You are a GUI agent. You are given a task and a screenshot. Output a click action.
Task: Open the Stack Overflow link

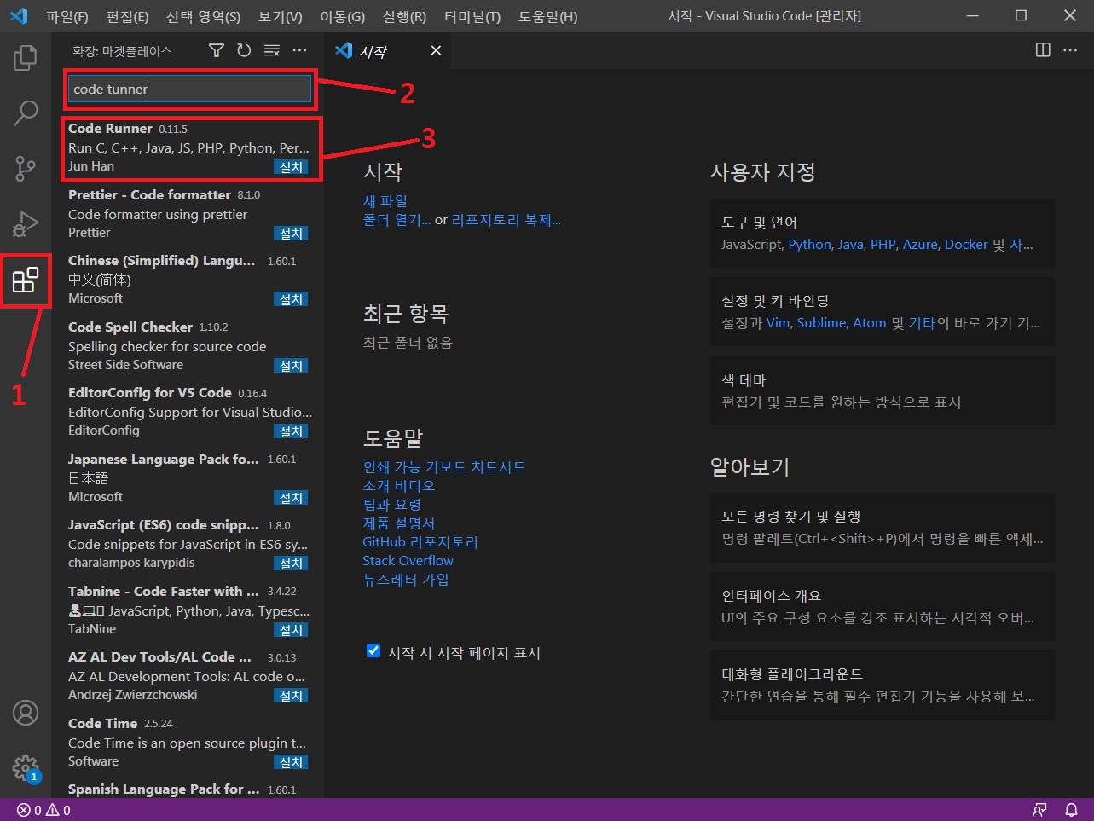[x=408, y=561]
